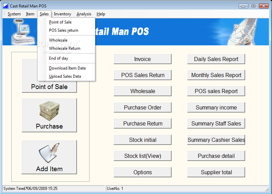
Task: Click the Supplier total button
Action: pos(216,172)
